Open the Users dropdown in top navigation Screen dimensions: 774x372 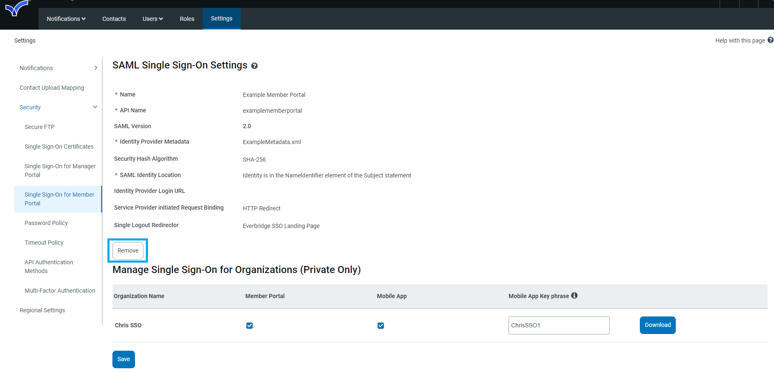153,19
